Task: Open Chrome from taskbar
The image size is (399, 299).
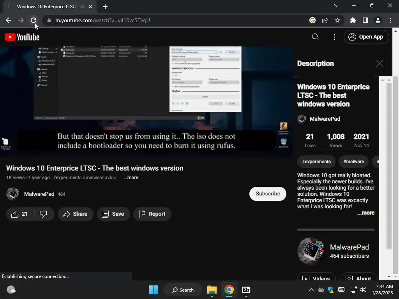Action: (229, 290)
